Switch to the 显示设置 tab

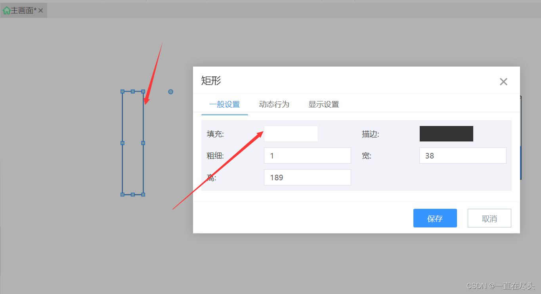[324, 104]
